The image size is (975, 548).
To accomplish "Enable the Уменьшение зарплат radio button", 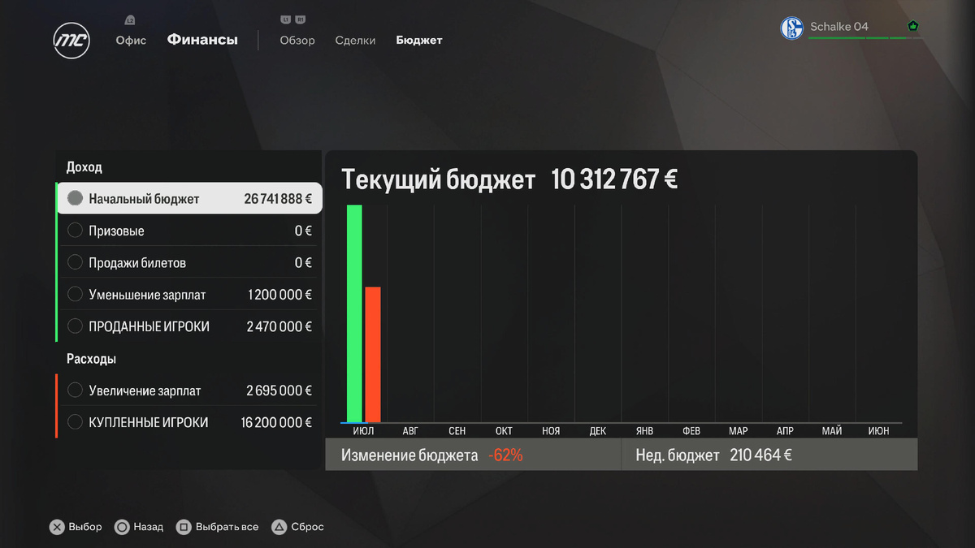I will tap(75, 294).
